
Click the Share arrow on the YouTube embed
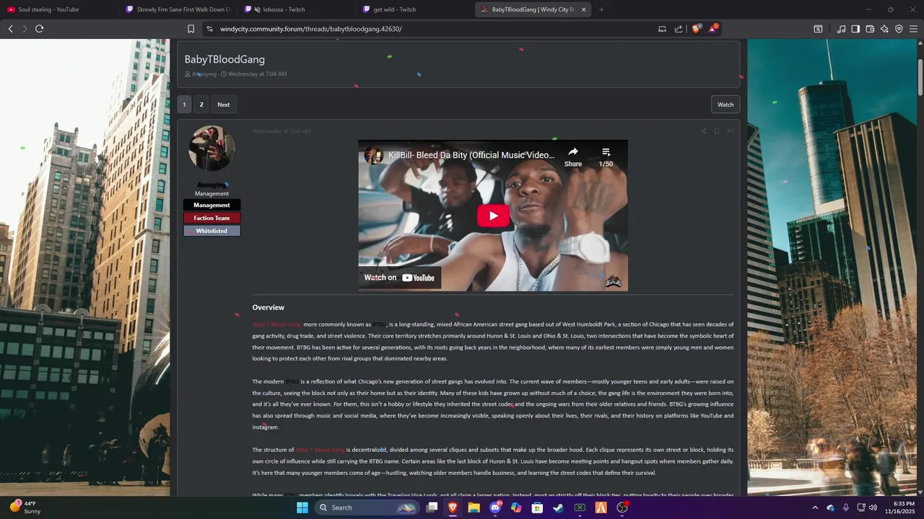[573, 156]
